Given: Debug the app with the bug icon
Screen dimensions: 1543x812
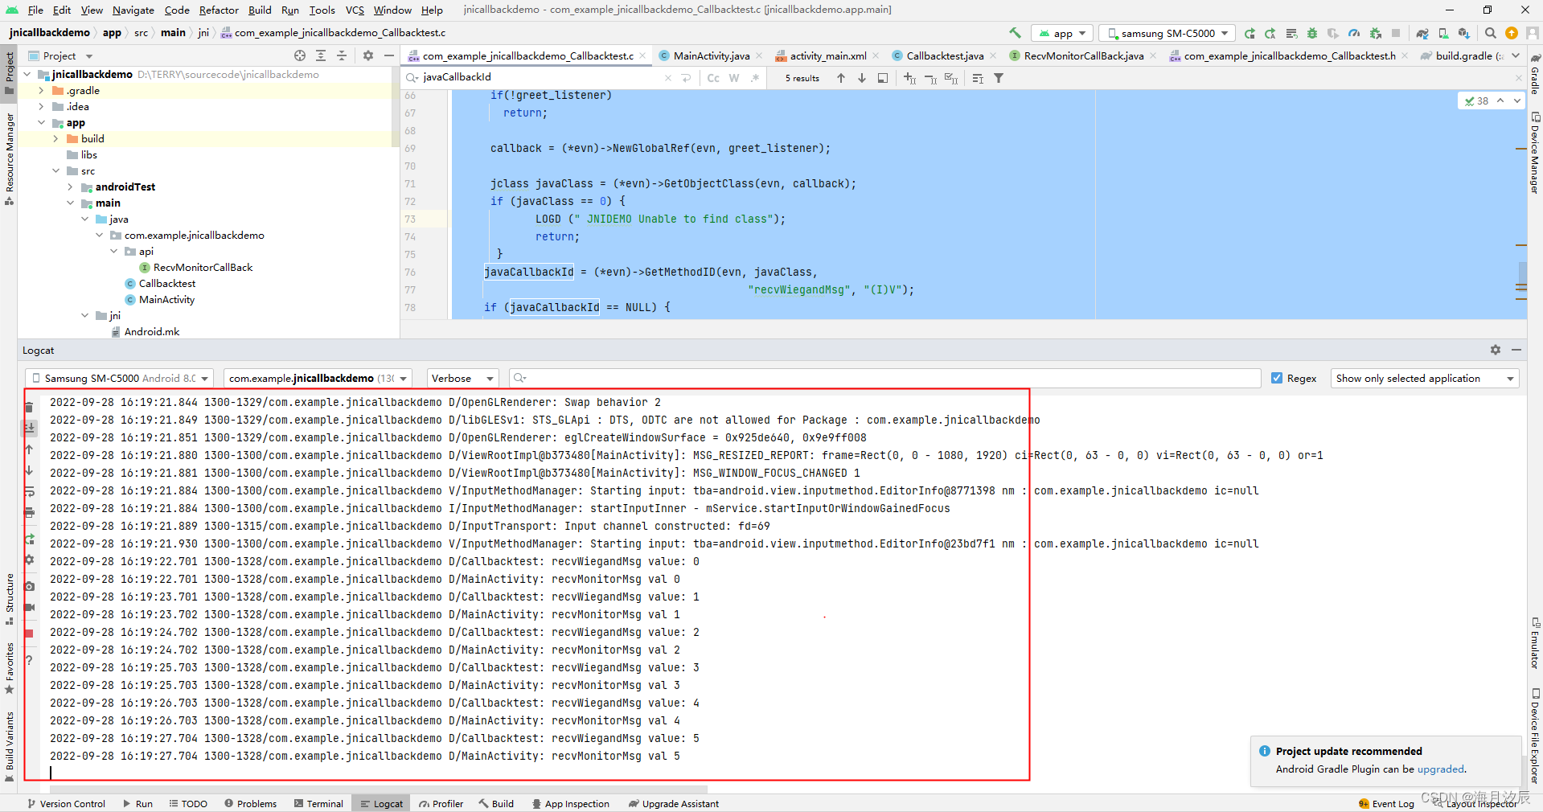Looking at the screenshot, I should click(x=1312, y=34).
